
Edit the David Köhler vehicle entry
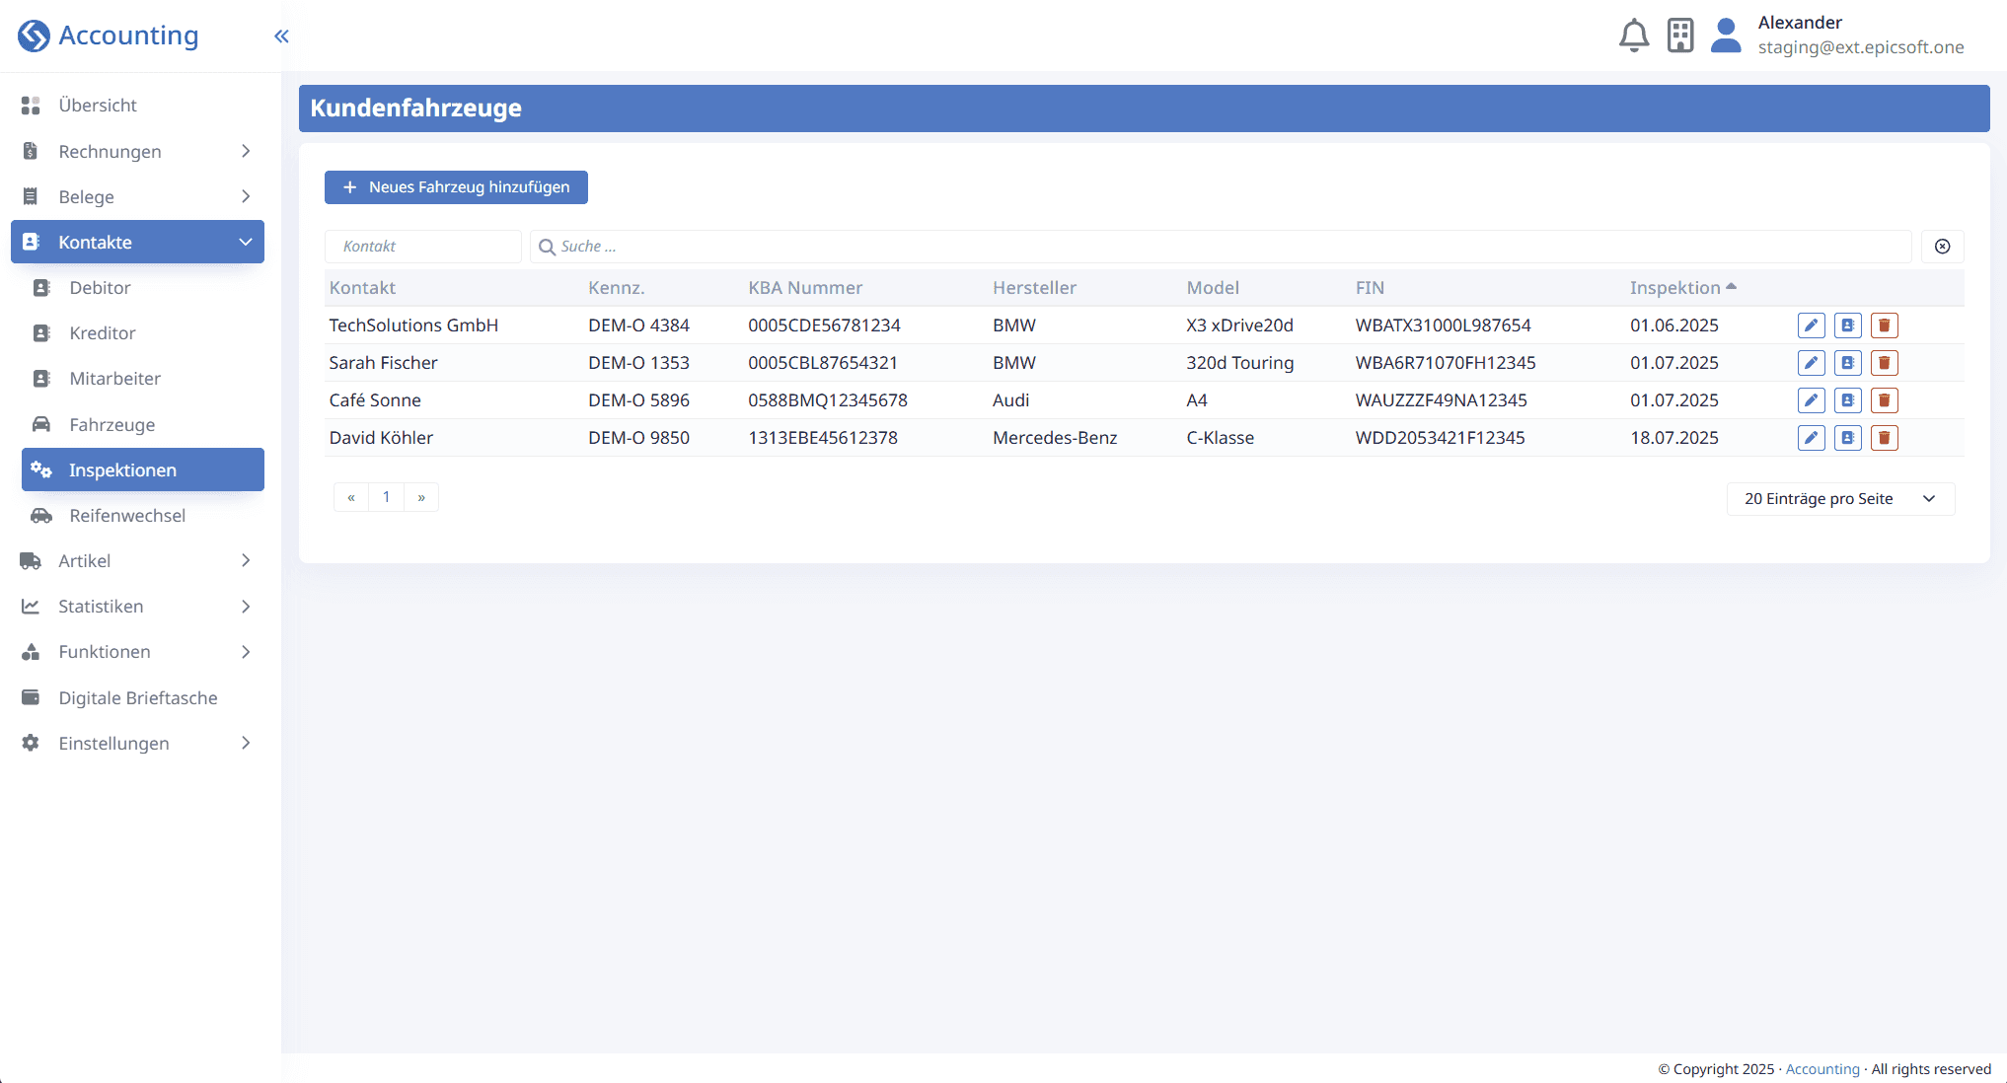1812,438
